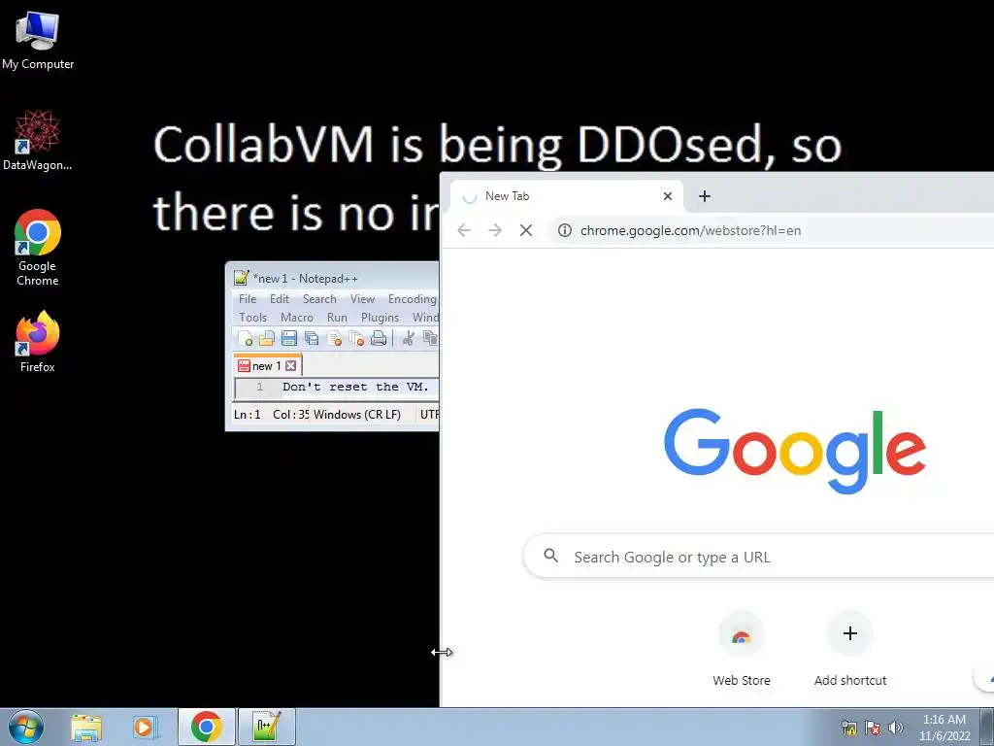Click the Close document icon in Notepad++ toolbar
Viewport: 994px width, 746px height.
(334, 339)
